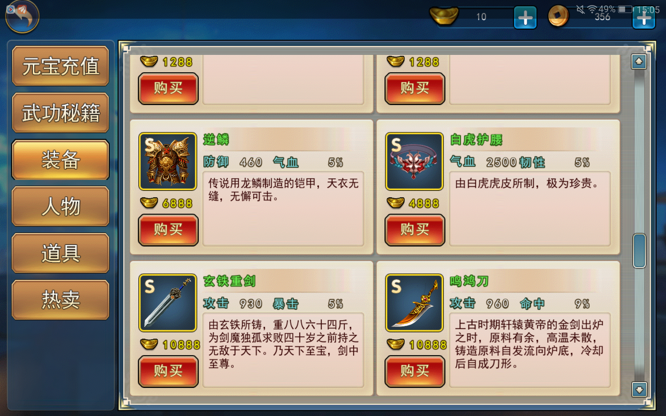Click the copper coin currency icon
Viewport: 666px width, 416px height.
point(558,16)
